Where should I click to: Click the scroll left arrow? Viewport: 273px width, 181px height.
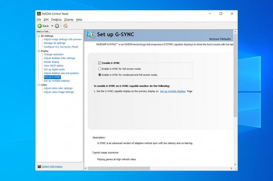[x=86, y=168]
